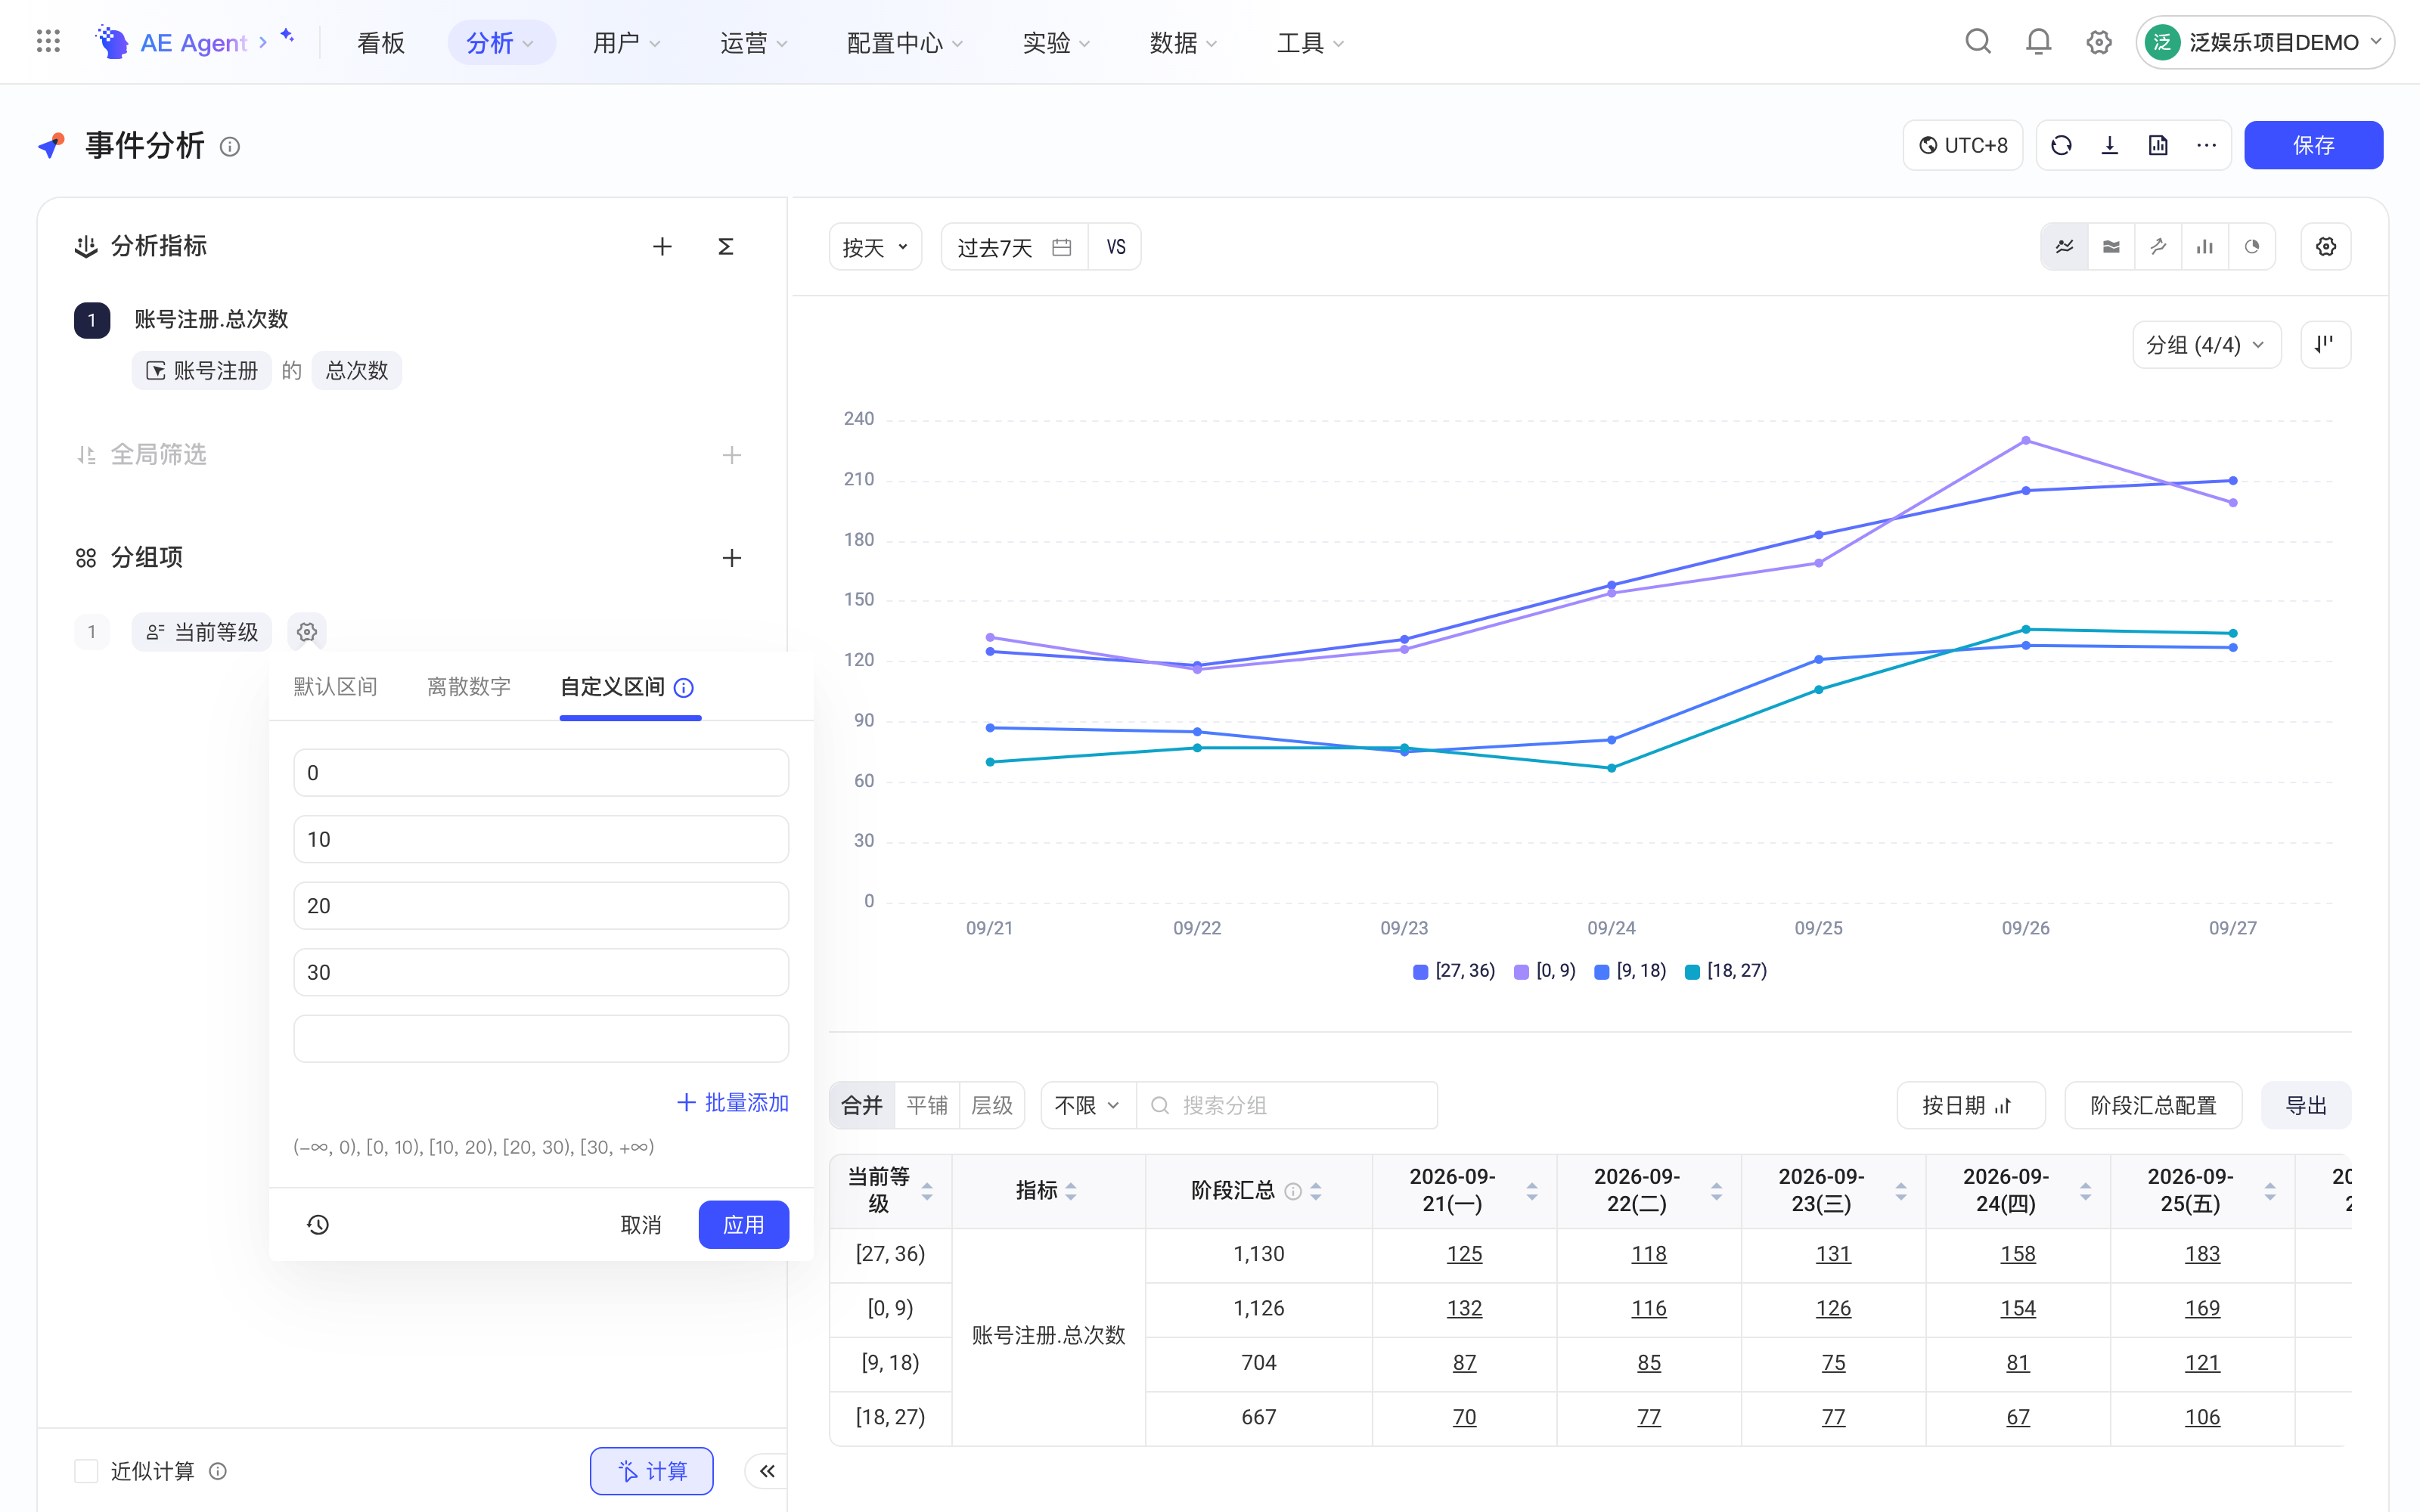2420x1512 pixels.
Task: Click the 批量添加 link
Action: (x=733, y=1103)
